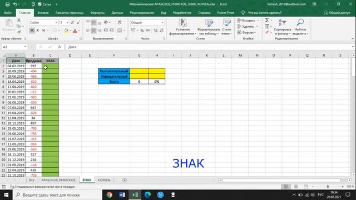Viewport: 356px width, 200px height.
Task: Click the horizontal scrollbar
Action: [x=281, y=180]
